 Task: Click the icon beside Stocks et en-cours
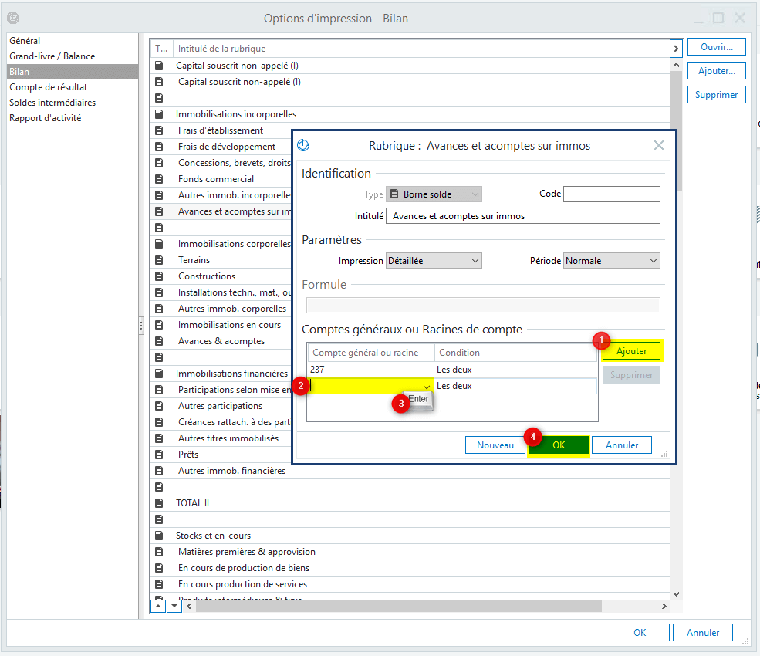point(159,536)
